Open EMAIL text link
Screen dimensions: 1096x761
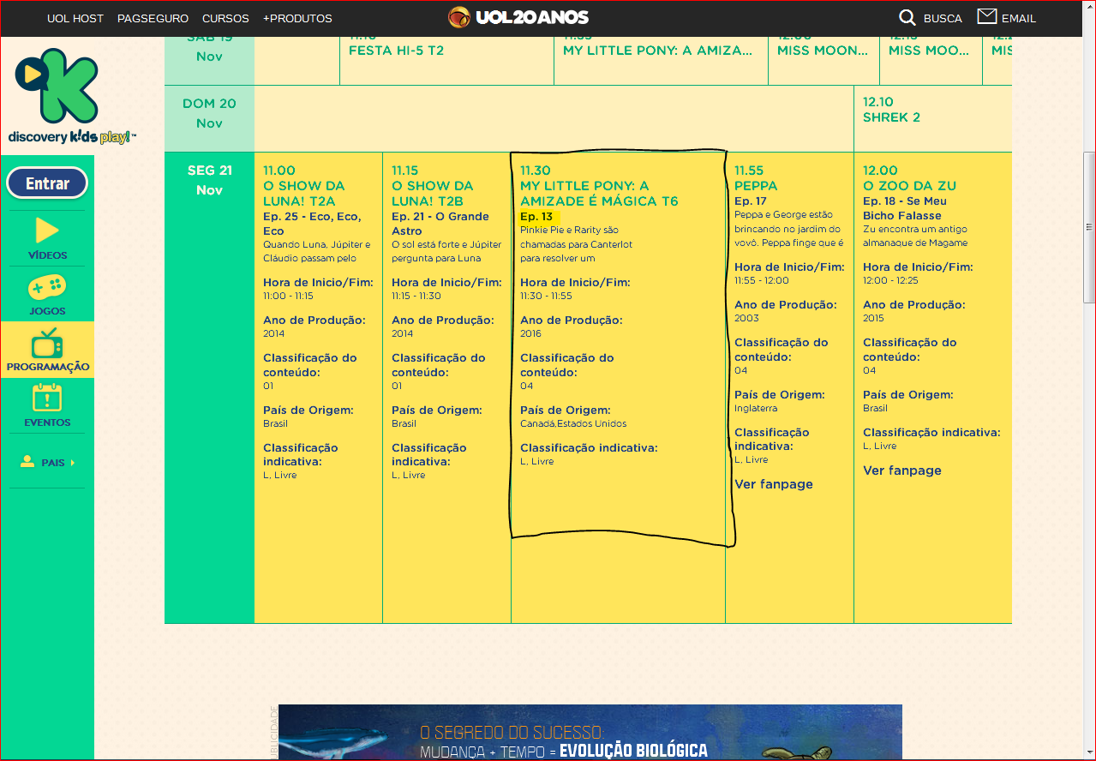point(1019,18)
